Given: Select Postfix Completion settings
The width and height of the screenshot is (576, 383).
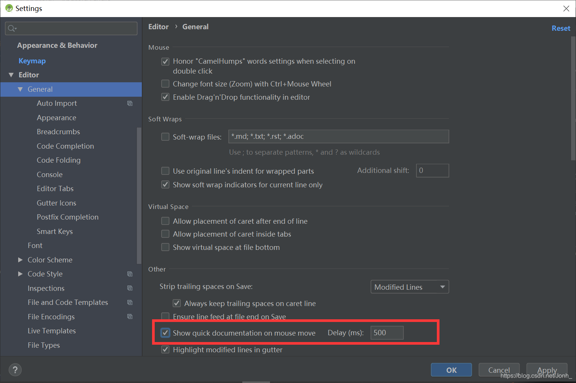Looking at the screenshot, I should [x=67, y=217].
